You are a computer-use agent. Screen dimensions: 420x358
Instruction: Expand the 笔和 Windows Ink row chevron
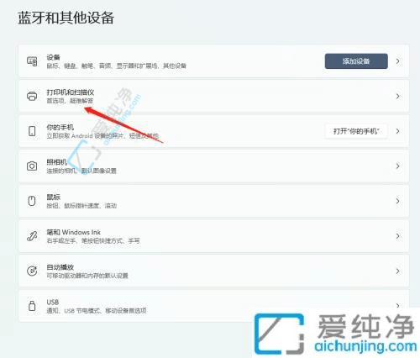(x=397, y=236)
